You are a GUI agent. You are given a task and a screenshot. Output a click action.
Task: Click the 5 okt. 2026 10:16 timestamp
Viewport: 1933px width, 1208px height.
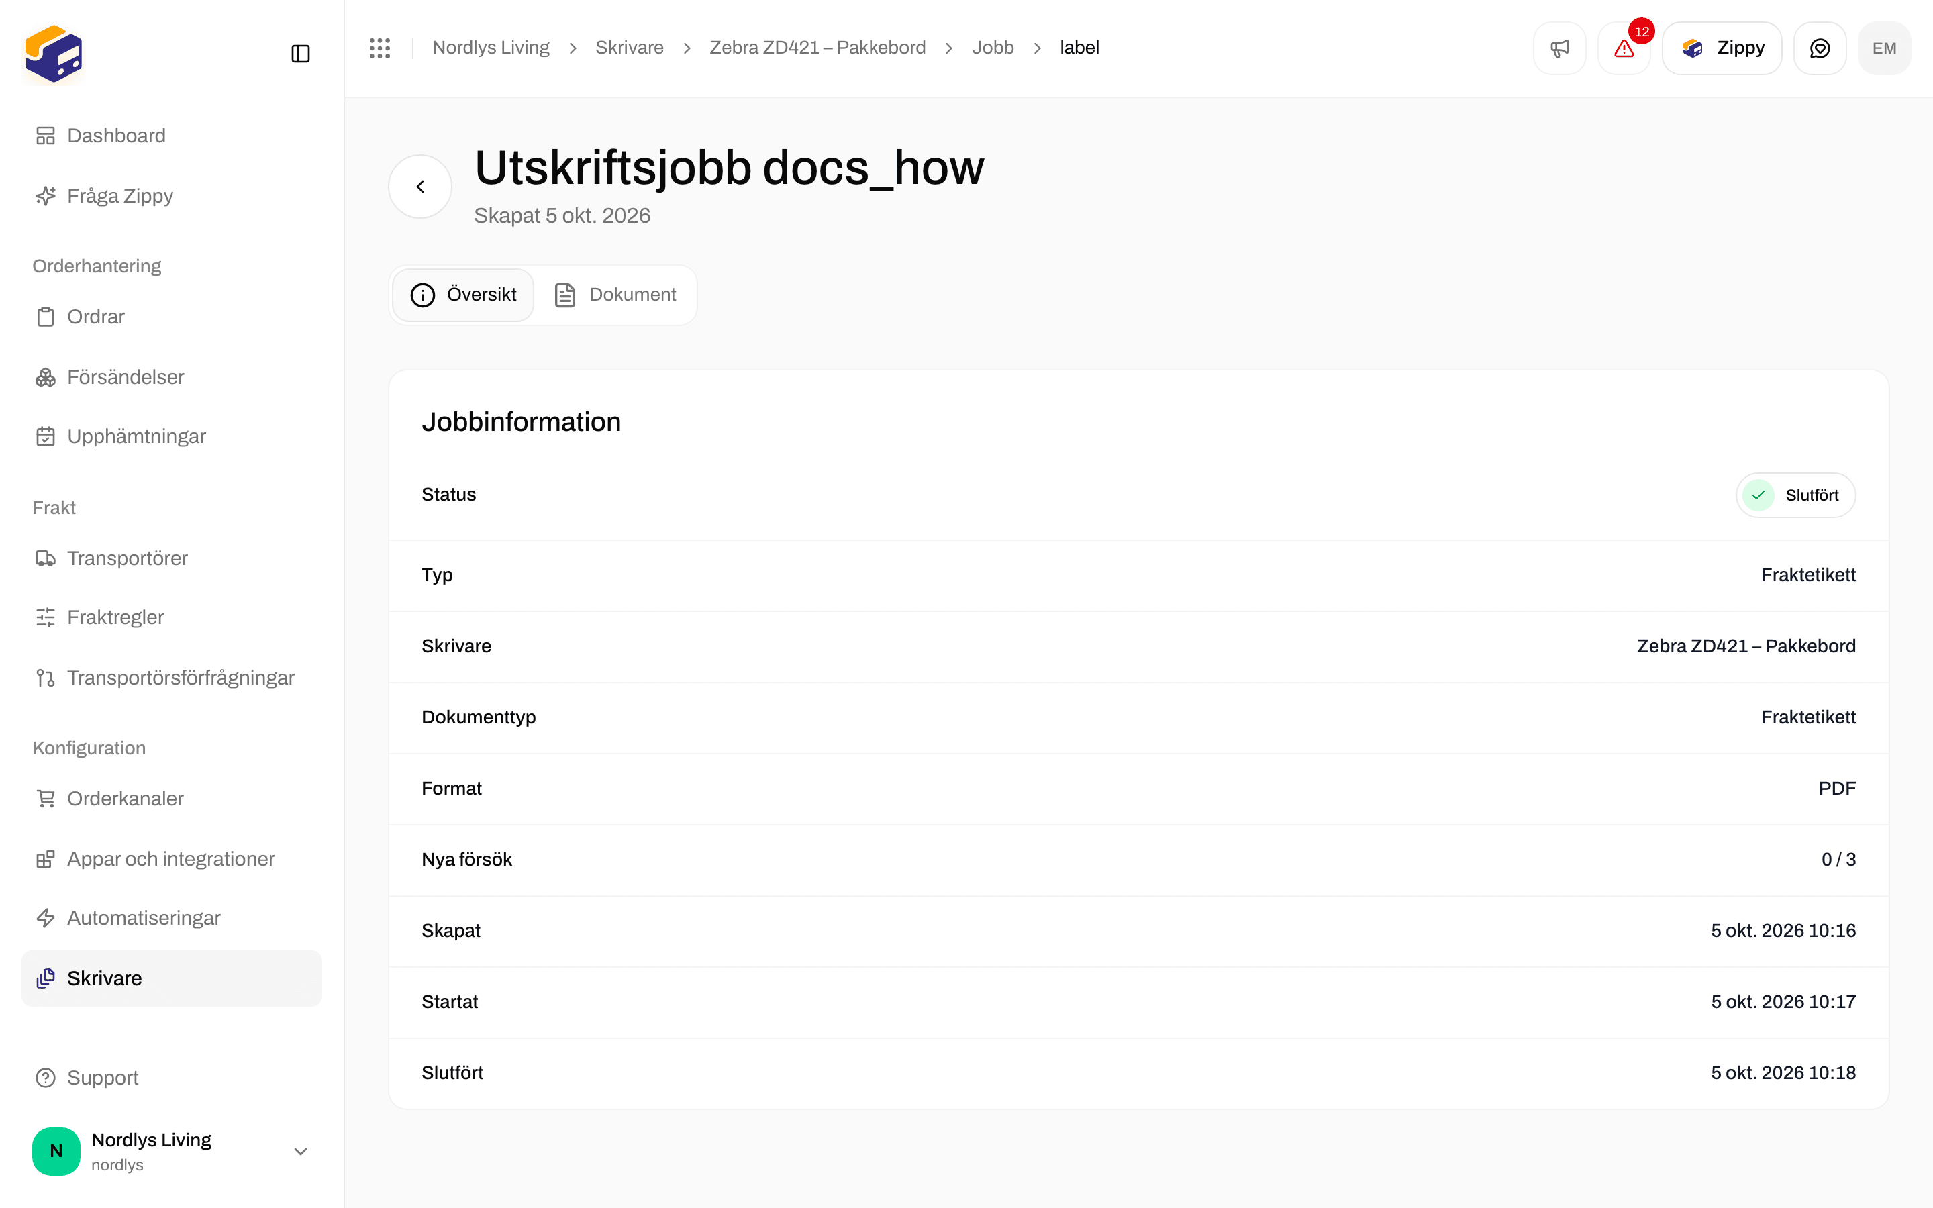point(1783,931)
